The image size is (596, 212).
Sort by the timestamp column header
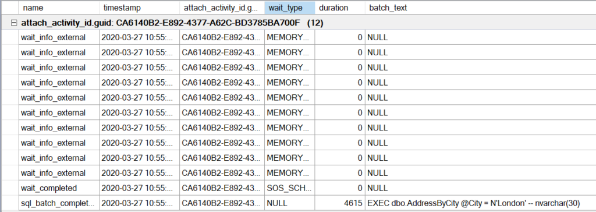coord(139,8)
